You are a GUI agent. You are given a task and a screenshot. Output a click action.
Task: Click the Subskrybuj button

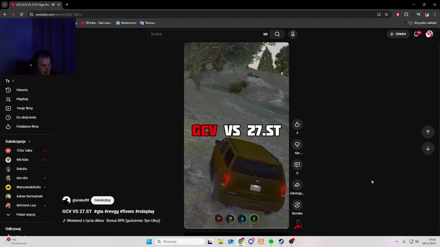click(102, 200)
